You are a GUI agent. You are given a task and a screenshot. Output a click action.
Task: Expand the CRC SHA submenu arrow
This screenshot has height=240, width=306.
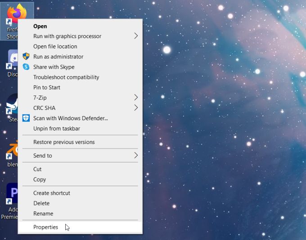pos(136,108)
